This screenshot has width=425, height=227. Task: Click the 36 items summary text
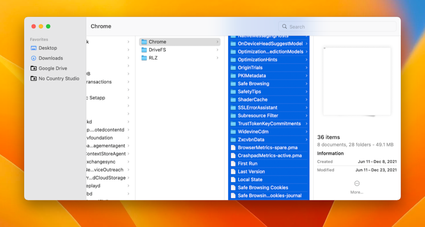tap(329, 137)
